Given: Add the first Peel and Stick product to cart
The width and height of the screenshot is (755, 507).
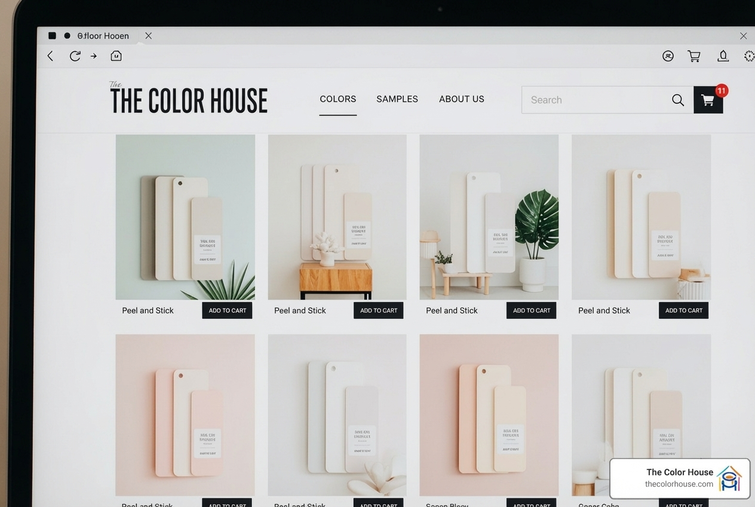Looking at the screenshot, I should (227, 310).
